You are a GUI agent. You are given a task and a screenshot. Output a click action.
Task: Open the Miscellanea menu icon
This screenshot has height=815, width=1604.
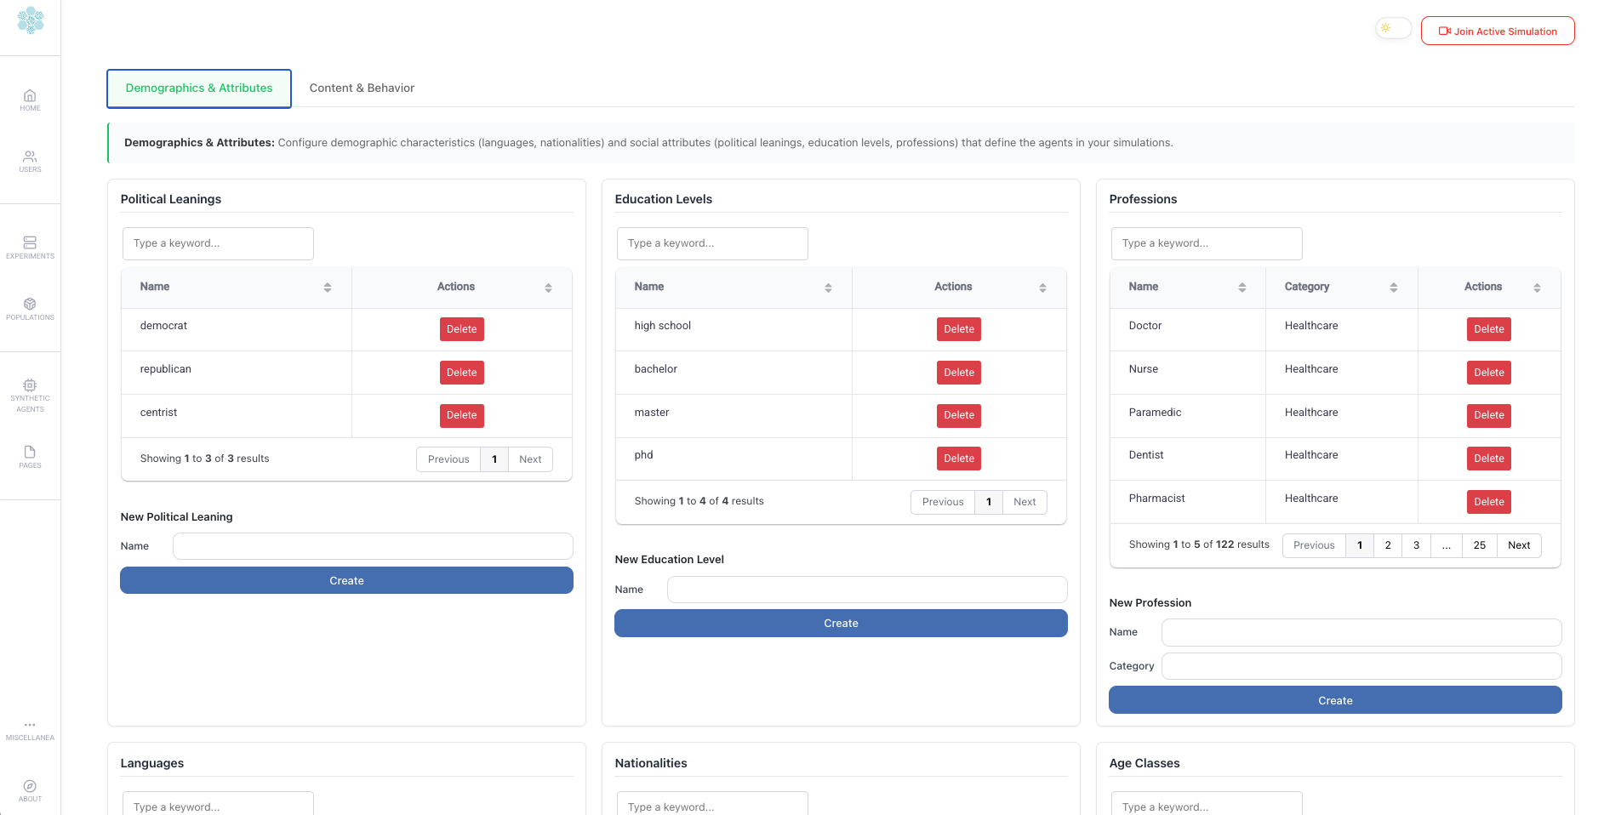pos(30,729)
